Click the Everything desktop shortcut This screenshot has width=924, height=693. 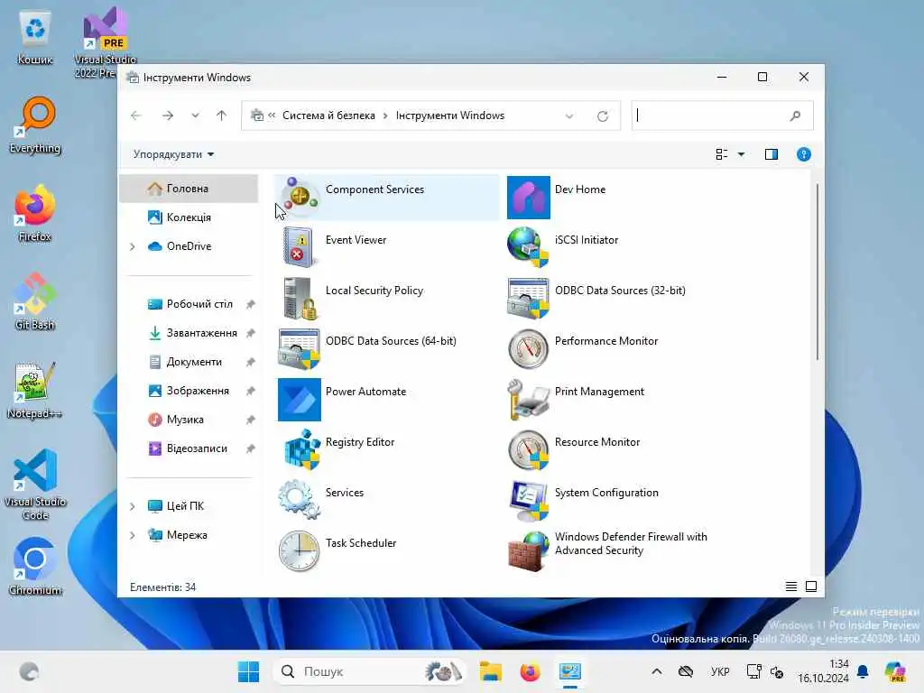point(35,125)
